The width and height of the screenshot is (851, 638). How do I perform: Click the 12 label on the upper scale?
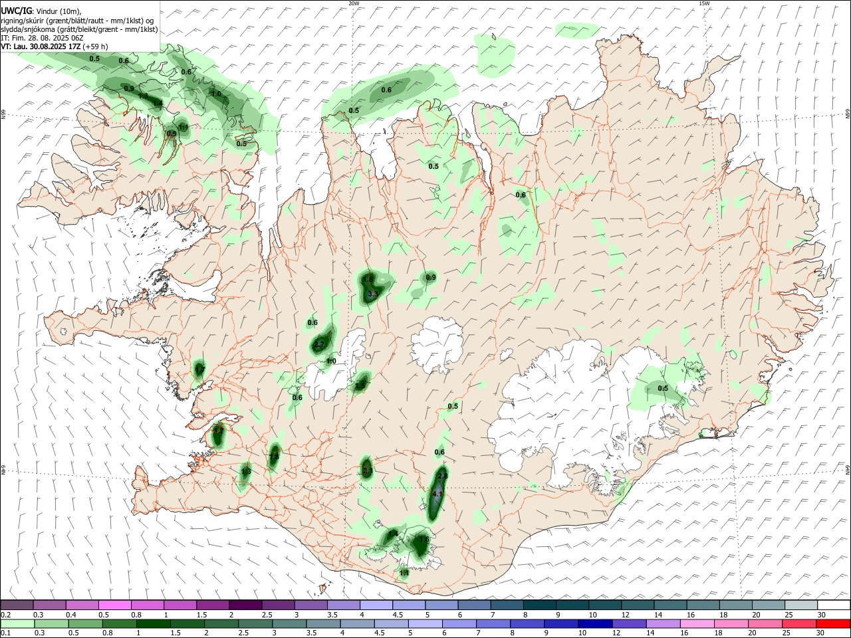tap(625, 615)
